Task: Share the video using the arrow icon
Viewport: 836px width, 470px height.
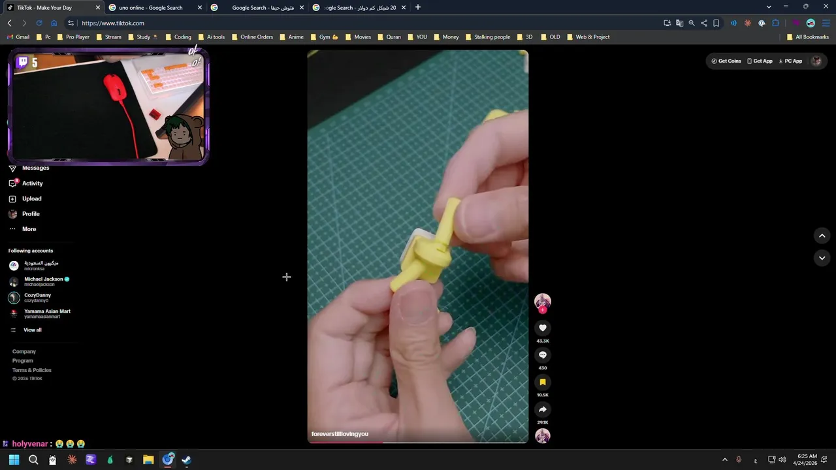Action: pyautogui.click(x=543, y=409)
